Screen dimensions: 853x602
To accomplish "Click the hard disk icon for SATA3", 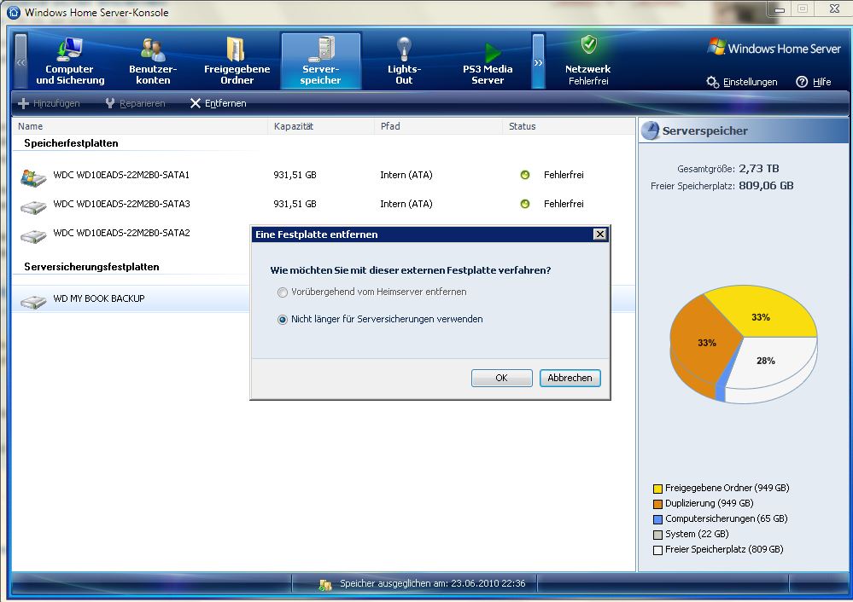I will pyautogui.click(x=33, y=207).
